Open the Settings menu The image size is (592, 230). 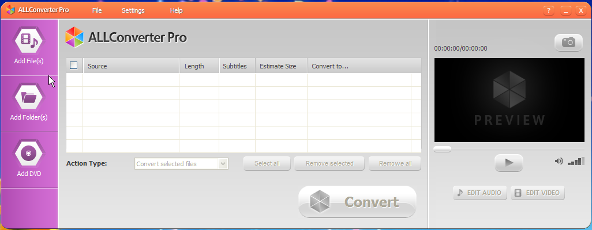click(x=133, y=10)
